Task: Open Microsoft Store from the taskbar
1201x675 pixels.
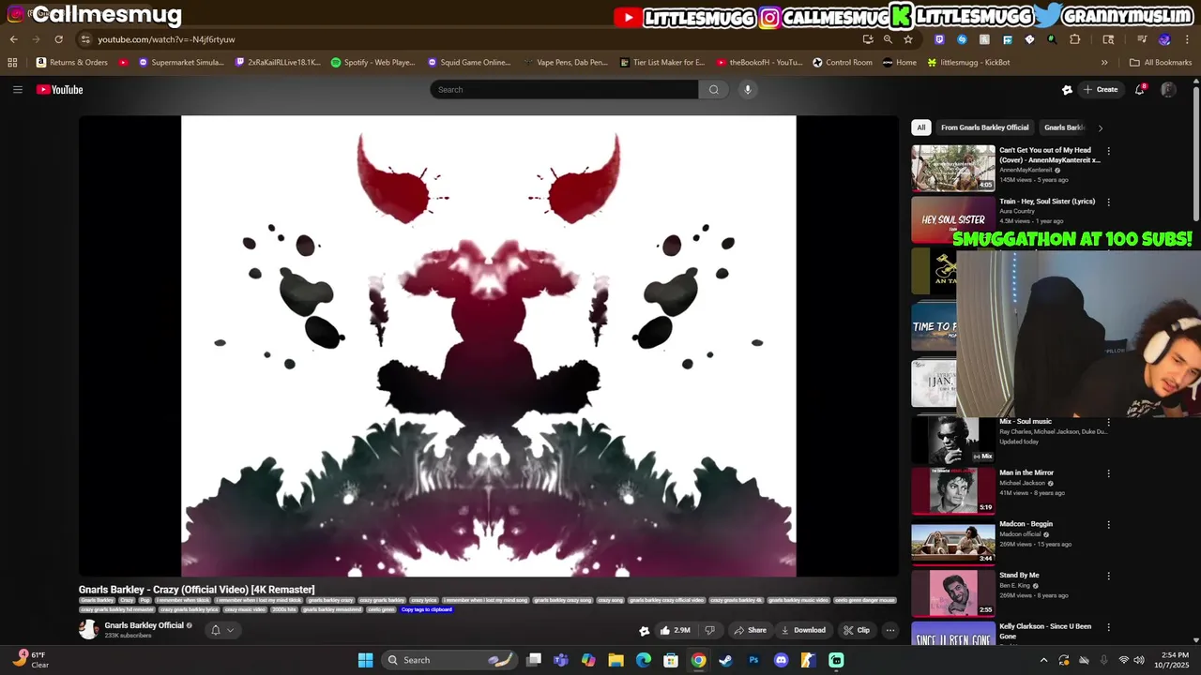Action: (x=671, y=660)
